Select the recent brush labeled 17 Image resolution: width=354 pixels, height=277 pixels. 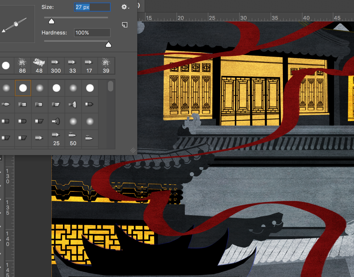tap(89, 66)
